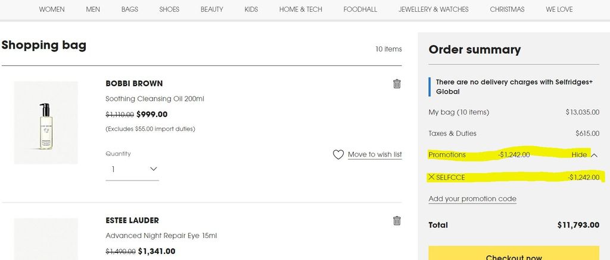Image resolution: width=610 pixels, height=260 pixels.
Task: Open the FOODHALL menu
Action: [x=360, y=9]
